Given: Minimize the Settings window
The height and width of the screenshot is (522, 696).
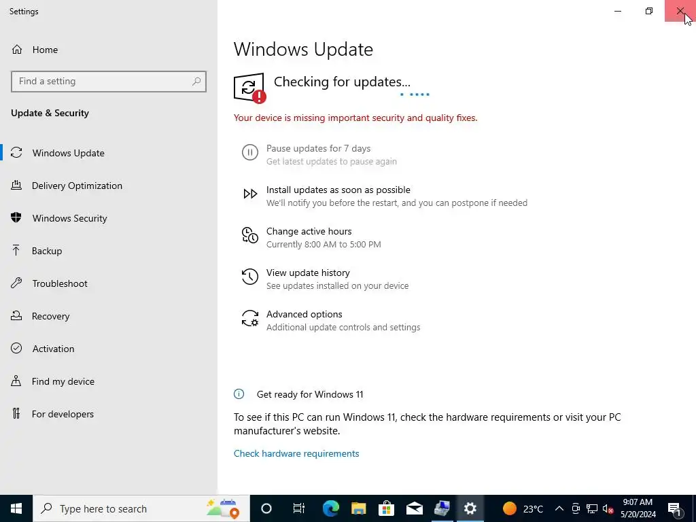Looking at the screenshot, I should coord(618,11).
